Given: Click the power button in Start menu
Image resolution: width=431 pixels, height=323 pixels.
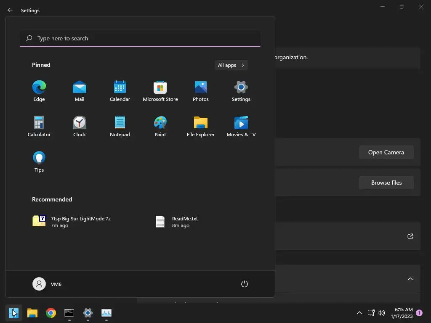Looking at the screenshot, I should (245, 284).
